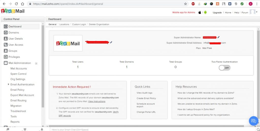Click Change Portal URL quick link
This screenshot has height=131, width=260.
pyautogui.click(x=146, y=112)
